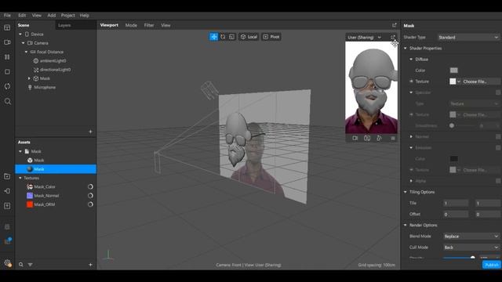The width and height of the screenshot is (502, 282).
Task: Open the Diffuse Color swatch
Action: [453, 70]
